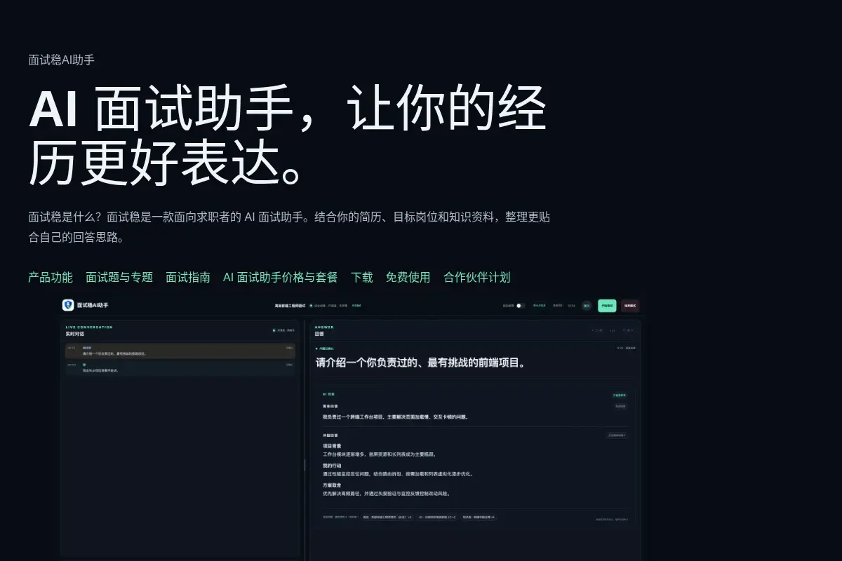The width and height of the screenshot is (842, 561).
Task: Click the text 工作台模块逐渐增多
Action: click(x=380, y=454)
